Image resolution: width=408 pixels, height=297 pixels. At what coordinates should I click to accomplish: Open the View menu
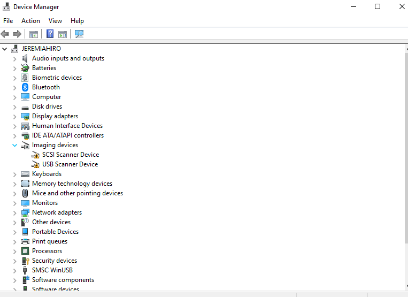[55, 21]
